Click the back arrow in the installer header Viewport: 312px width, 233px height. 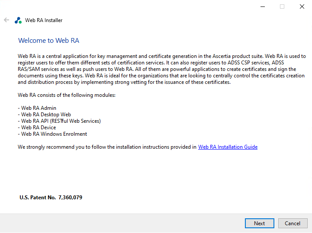coord(6,20)
